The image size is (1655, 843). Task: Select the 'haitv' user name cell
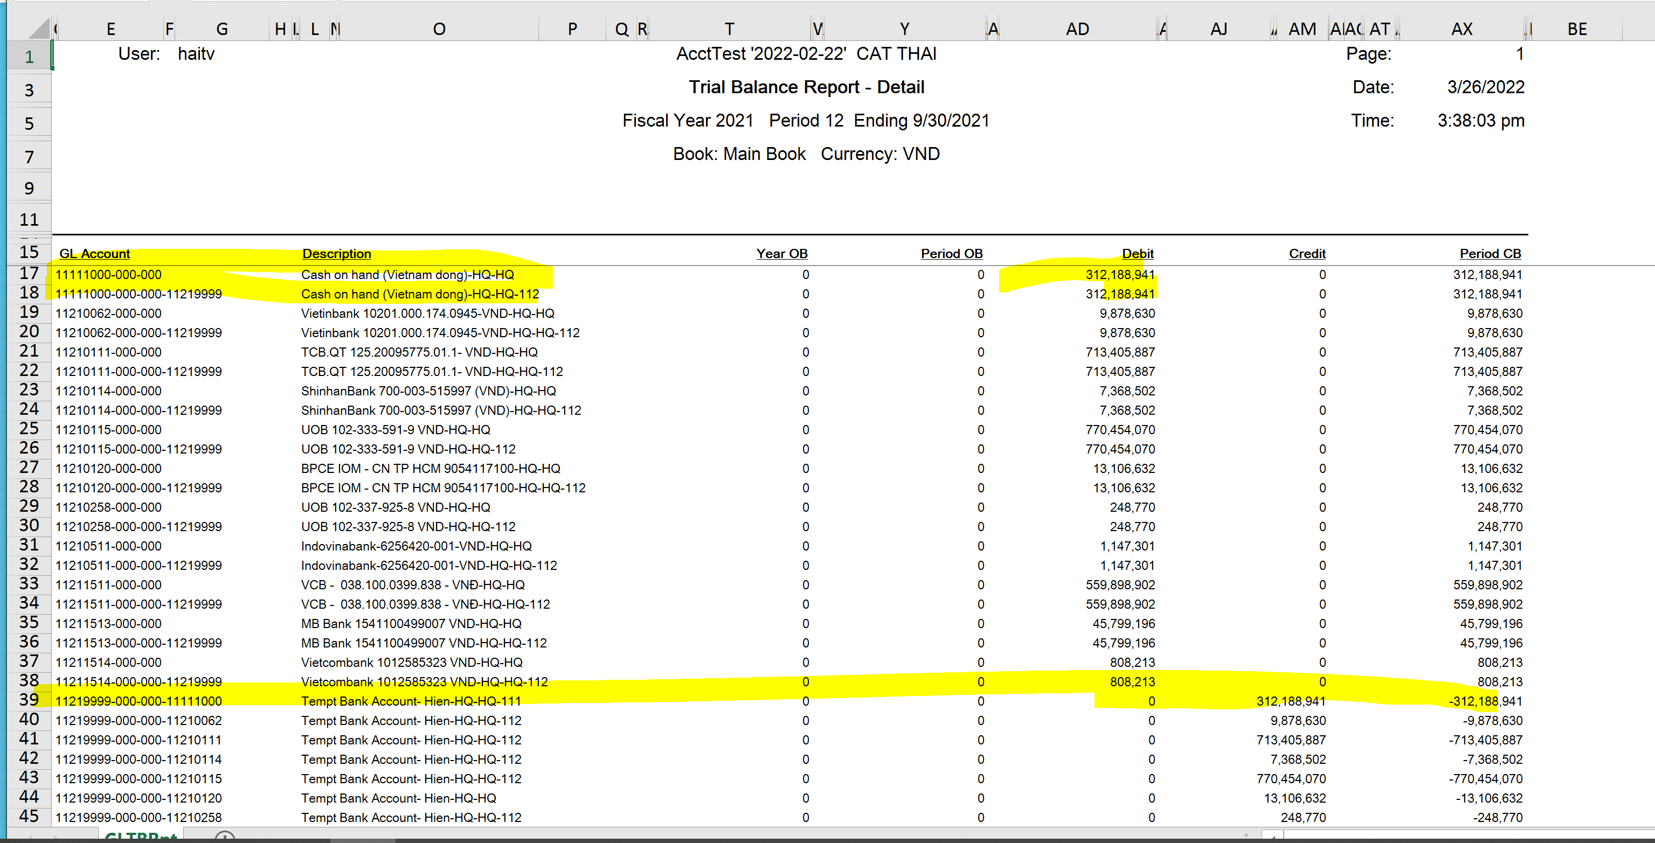coord(196,54)
